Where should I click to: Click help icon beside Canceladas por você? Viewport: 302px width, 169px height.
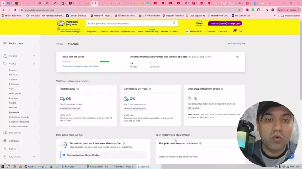tap(150, 89)
